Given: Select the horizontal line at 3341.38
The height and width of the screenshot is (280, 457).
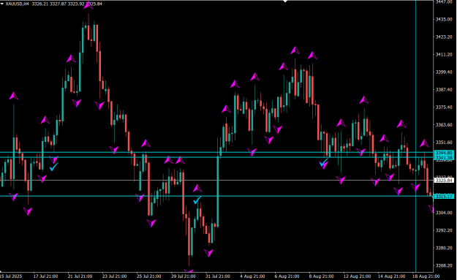Looking at the screenshot, I should pos(216,157).
